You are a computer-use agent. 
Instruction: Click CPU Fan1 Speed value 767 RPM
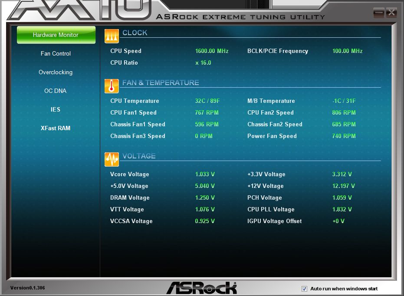[x=207, y=112]
